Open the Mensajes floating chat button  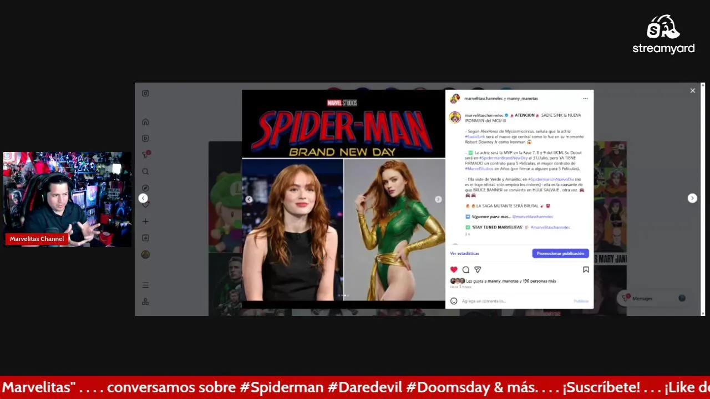click(654, 298)
